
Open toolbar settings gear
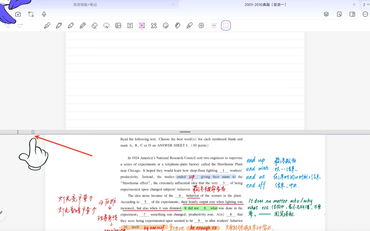click(x=201, y=25)
